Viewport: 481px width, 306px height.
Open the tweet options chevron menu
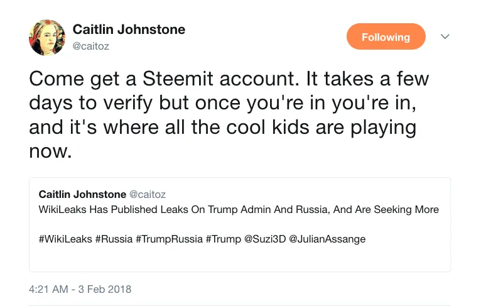pos(445,37)
